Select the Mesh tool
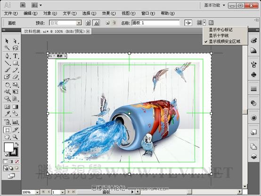261x196 pixels. (7, 107)
